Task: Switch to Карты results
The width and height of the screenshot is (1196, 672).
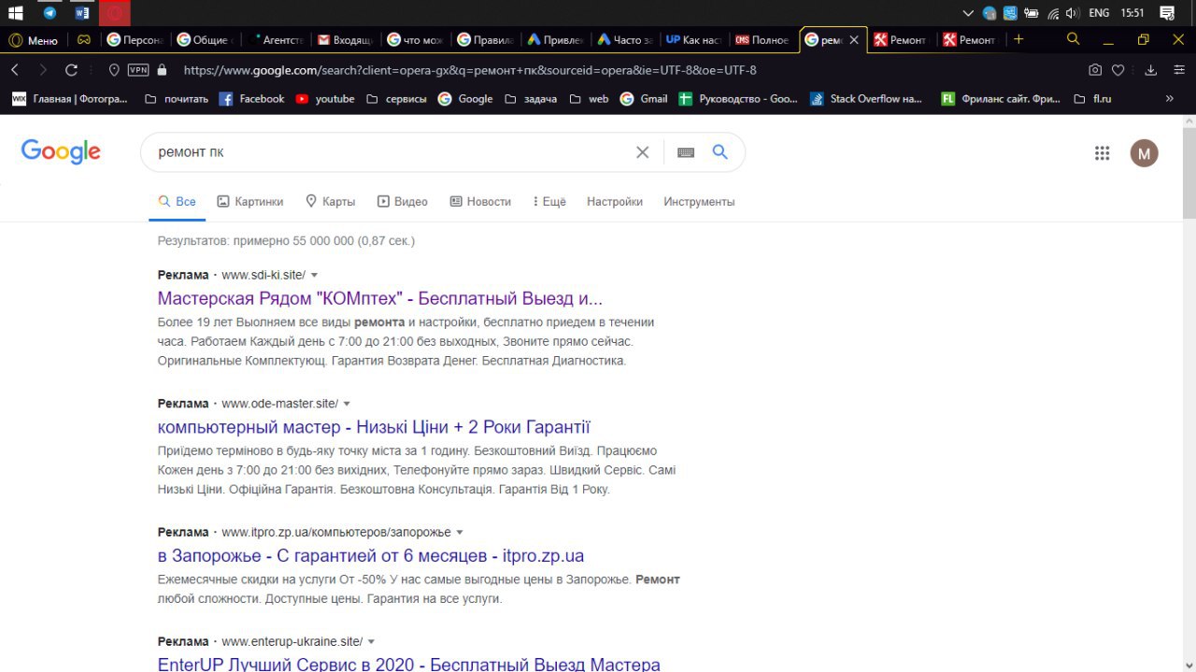Action: click(x=330, y=201)
